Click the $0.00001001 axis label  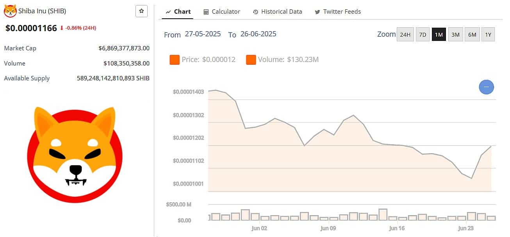coord(189,184)
